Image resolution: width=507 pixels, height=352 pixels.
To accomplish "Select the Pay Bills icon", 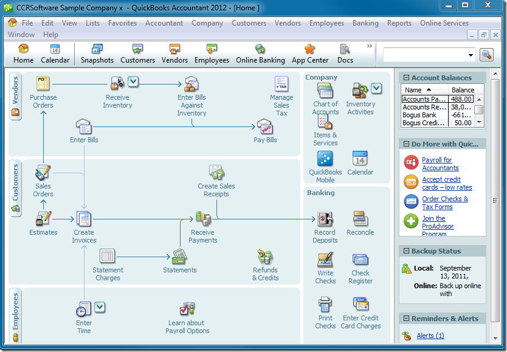I will click(265, 126).
